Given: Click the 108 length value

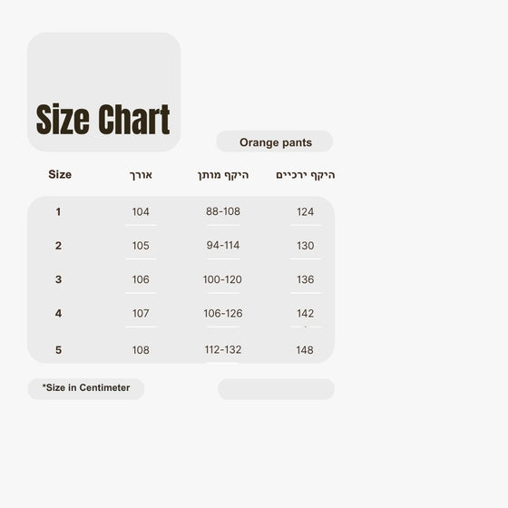Looking at the screenshot, I should [141, 350].
